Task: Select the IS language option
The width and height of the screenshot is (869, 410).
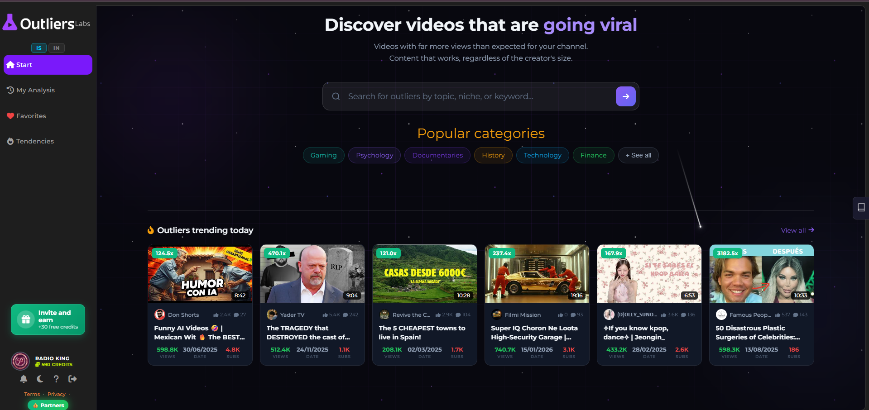Action: pos(38,48)
